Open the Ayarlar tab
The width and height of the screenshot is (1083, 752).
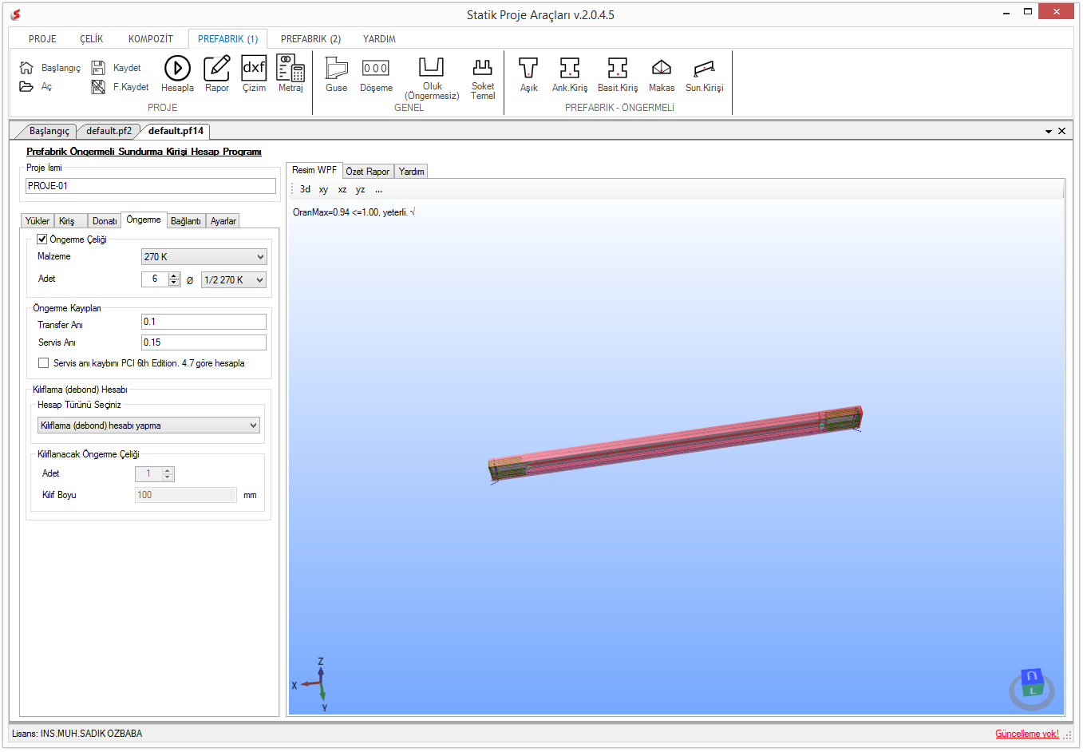point(223,221)
